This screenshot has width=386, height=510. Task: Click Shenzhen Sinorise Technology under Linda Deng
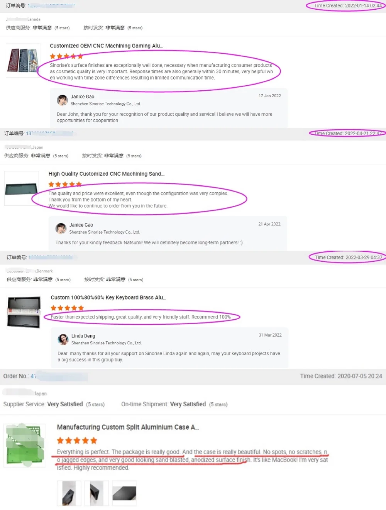click(107, 343)
